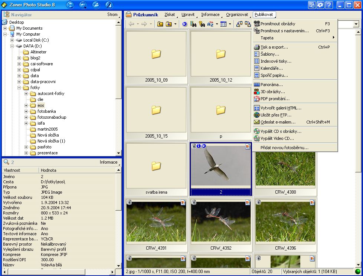Select Promítnout obrázky from the menu

coord(295,24)
